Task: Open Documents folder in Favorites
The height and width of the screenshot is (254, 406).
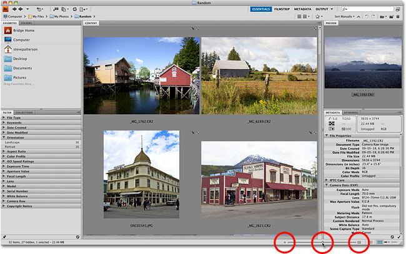Action: point(18,68)
